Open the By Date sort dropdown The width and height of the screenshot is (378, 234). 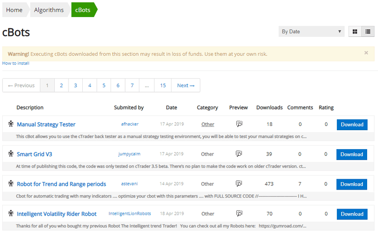pos(311,32)
